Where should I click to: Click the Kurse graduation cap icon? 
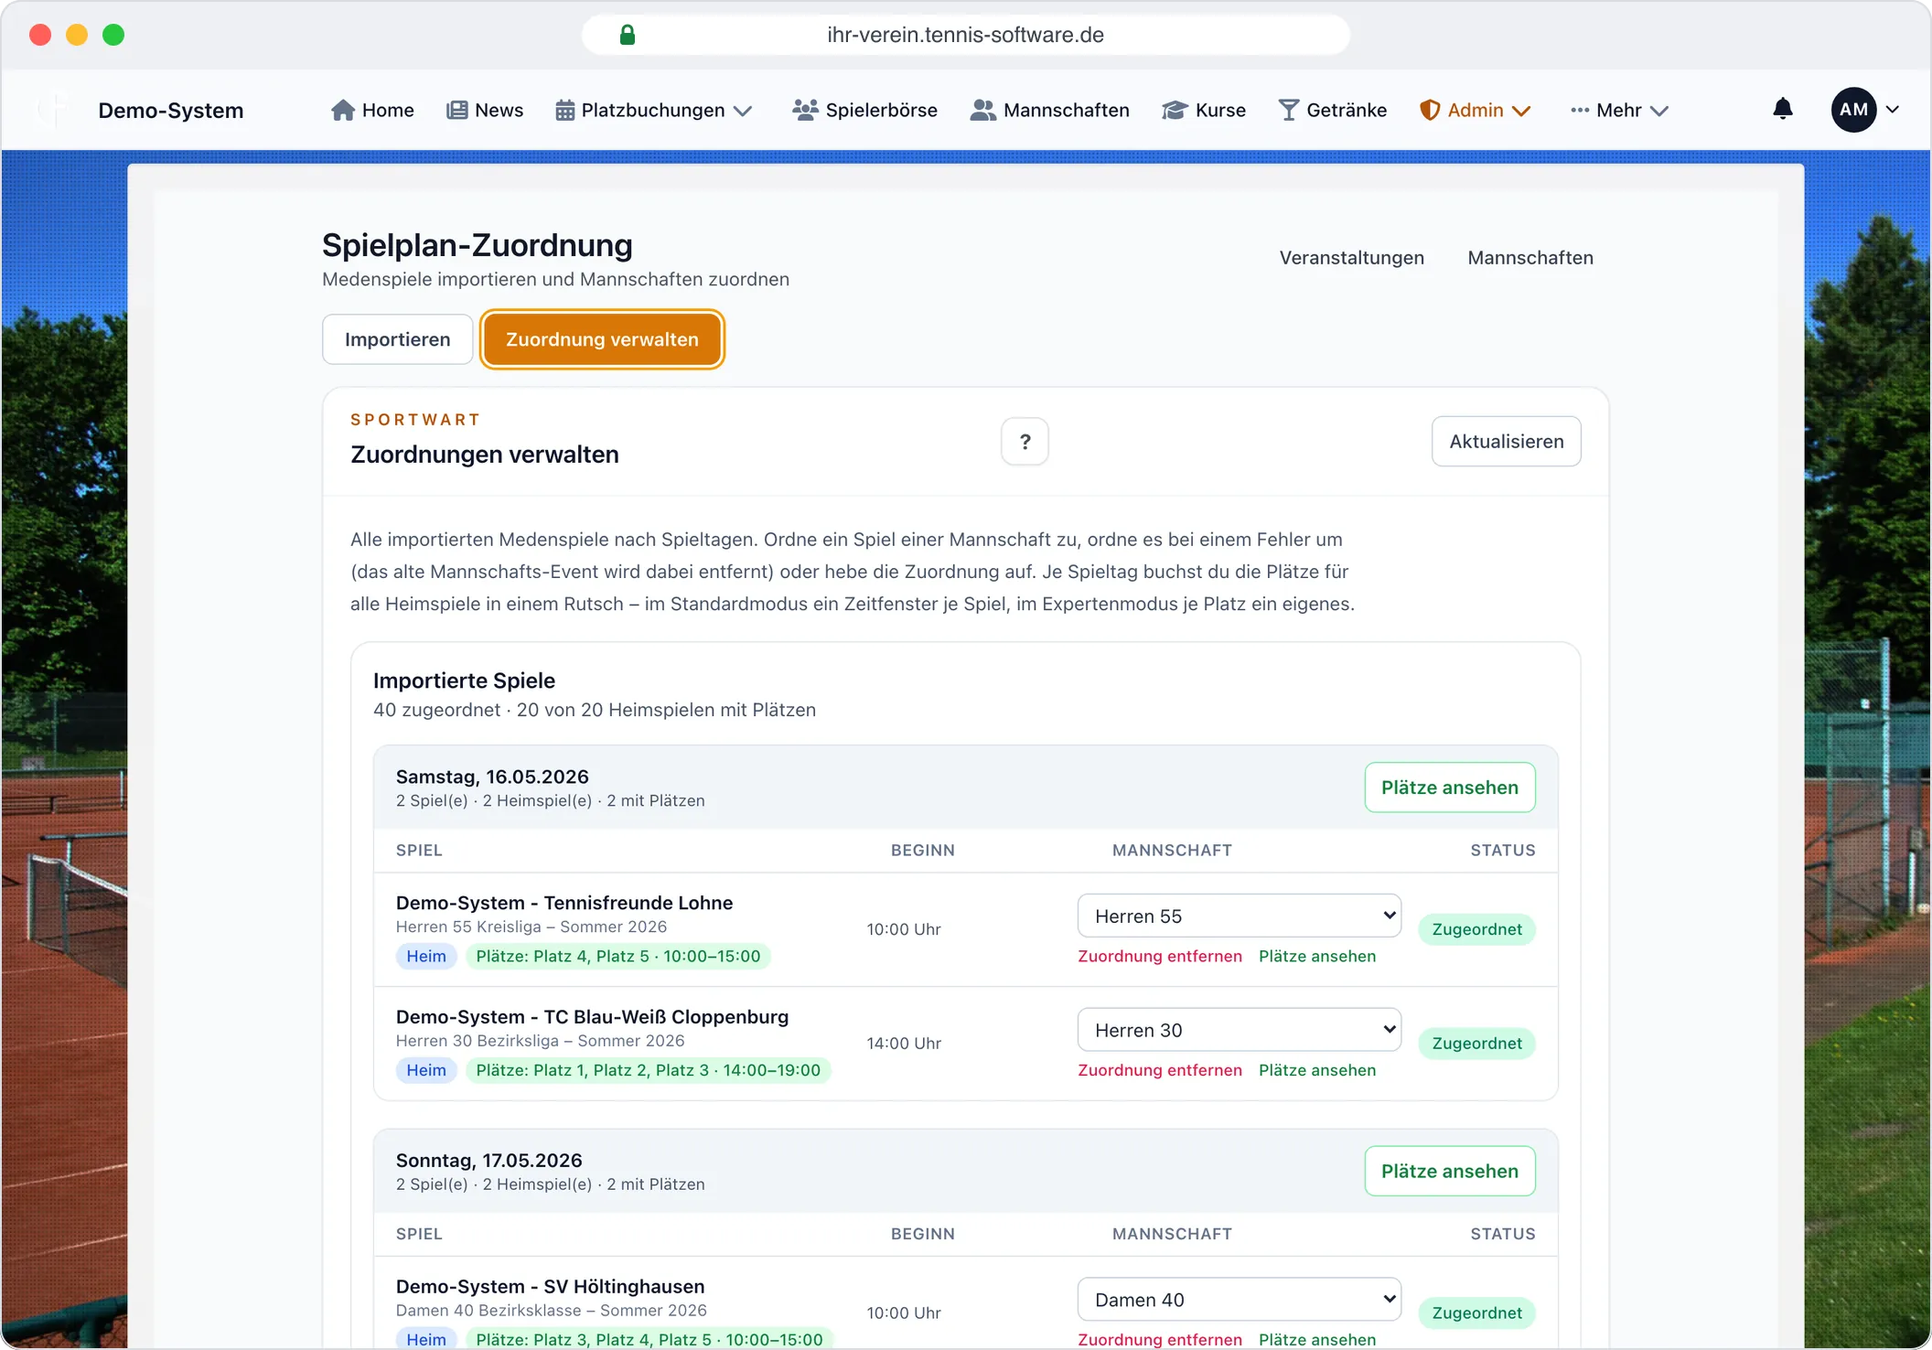pyautogui.click(x=1175, y=111)
